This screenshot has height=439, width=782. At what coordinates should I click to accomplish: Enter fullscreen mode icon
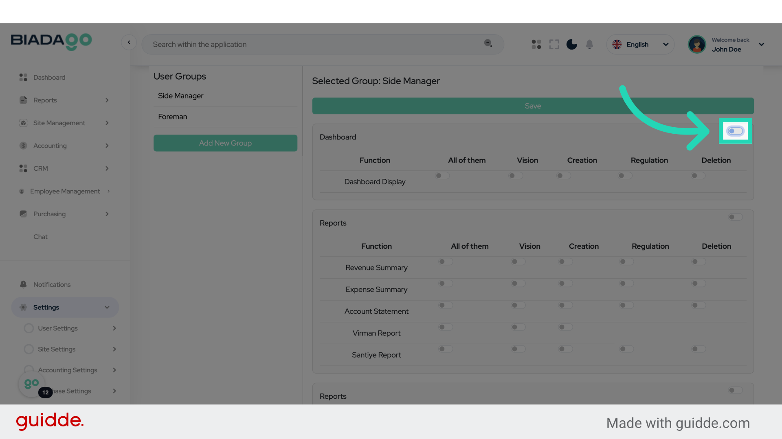click(x=554, y=44)
